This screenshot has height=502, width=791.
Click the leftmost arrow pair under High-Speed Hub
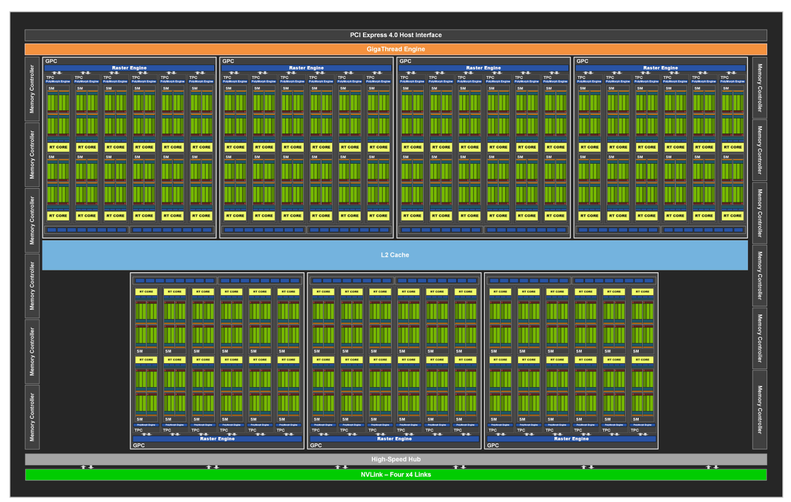(x=87, y=467)
